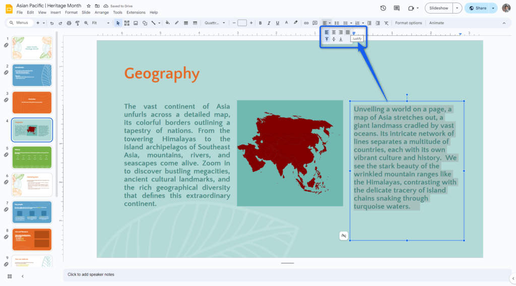Open the comments history icon
The width and height of the screenshot is (516, 286).
397,8
